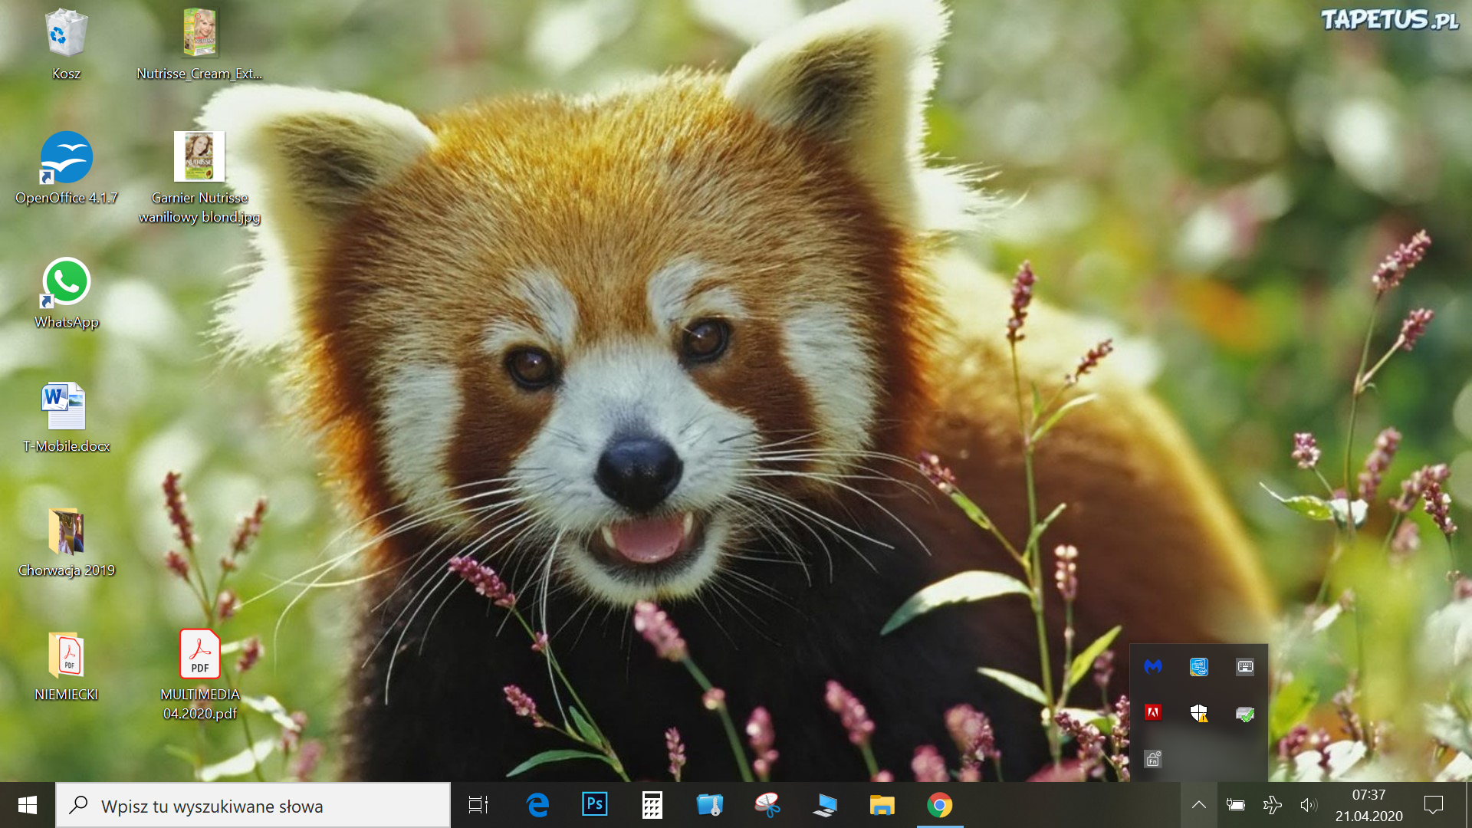
Task: Select the Chorwacja 2019 folder
Action: point(66,541)
